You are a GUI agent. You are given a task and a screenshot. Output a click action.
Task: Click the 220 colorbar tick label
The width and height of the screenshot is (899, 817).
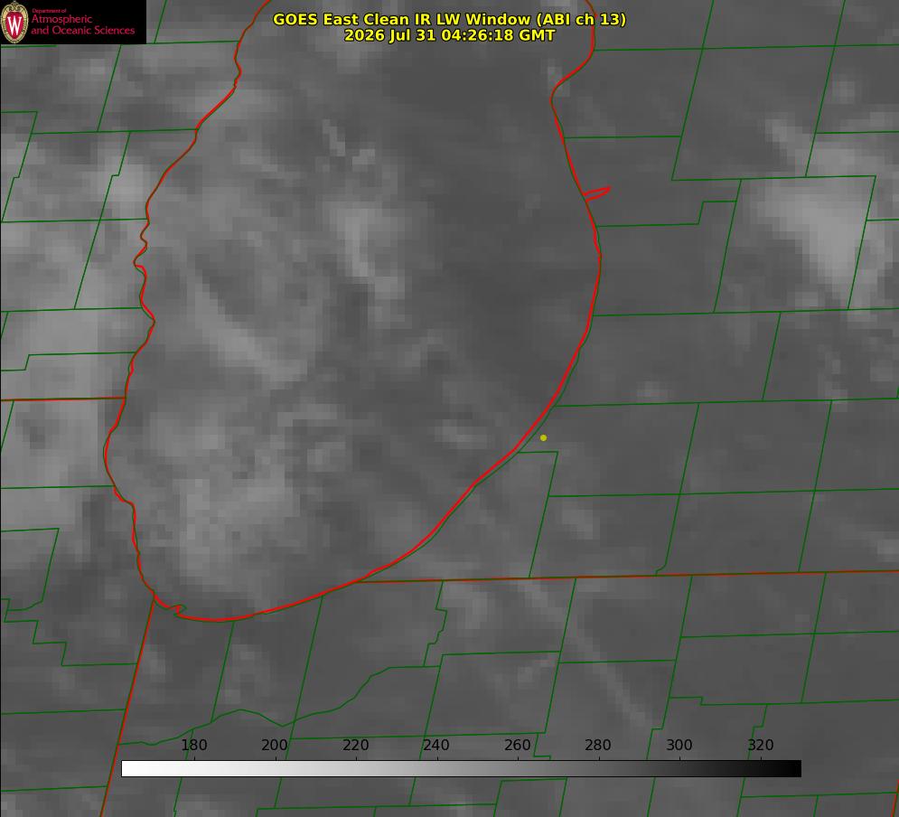(355, 745)
